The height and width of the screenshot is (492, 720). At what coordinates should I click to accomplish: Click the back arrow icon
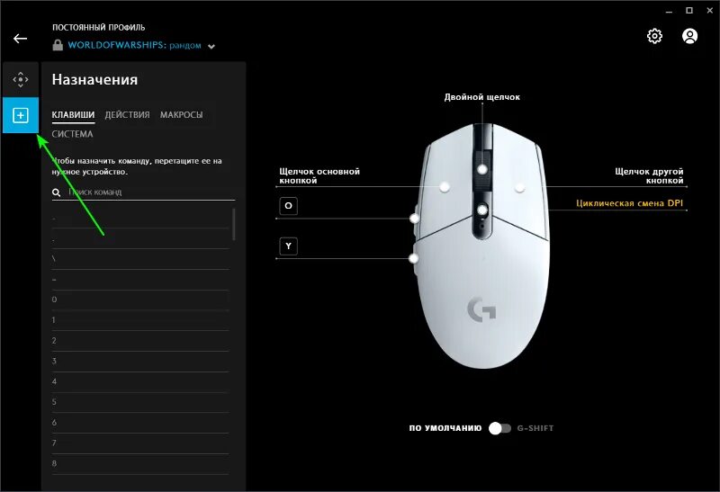coord(20,39)
